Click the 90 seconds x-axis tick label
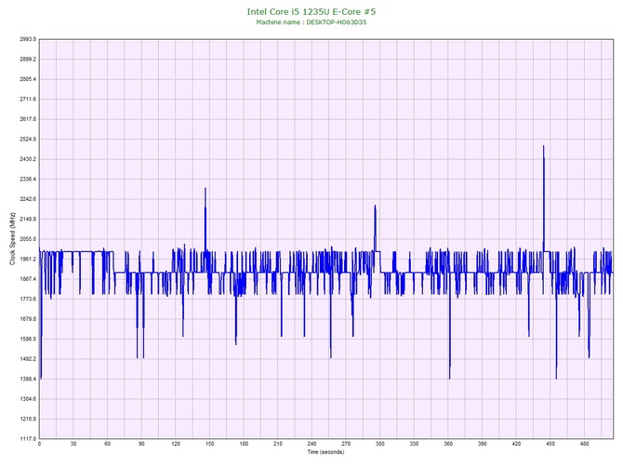 (x=141, y=444)
